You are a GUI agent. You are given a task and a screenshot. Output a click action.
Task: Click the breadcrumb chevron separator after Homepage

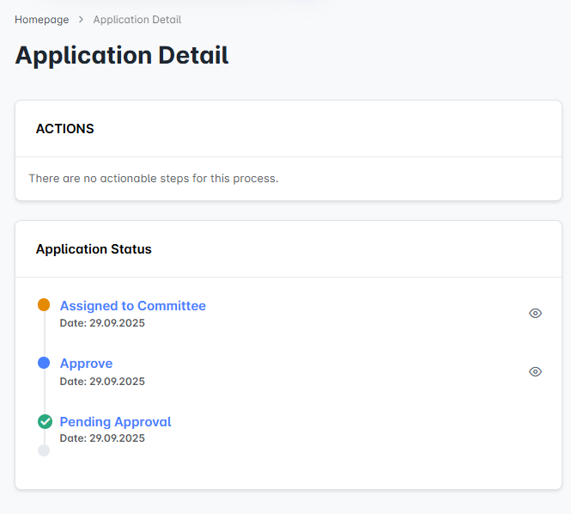click(81, 20)
